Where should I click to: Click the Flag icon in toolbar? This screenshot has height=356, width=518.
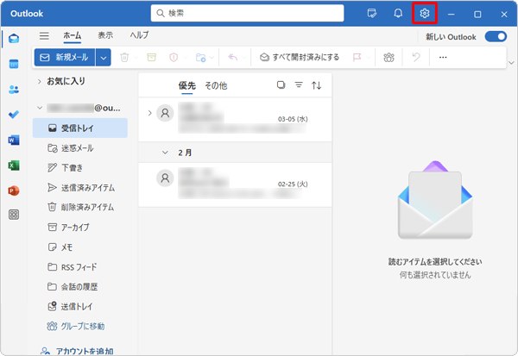357,58
